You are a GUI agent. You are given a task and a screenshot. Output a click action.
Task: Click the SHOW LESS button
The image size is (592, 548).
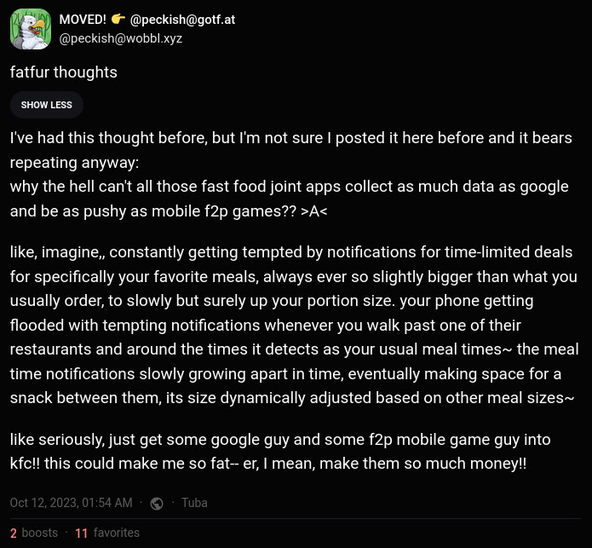coord(47,105)
